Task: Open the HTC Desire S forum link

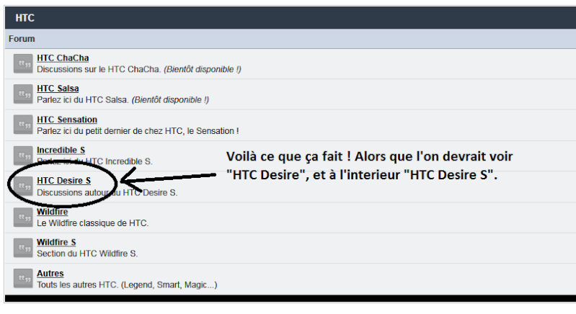Action: [x=64, y=181]
